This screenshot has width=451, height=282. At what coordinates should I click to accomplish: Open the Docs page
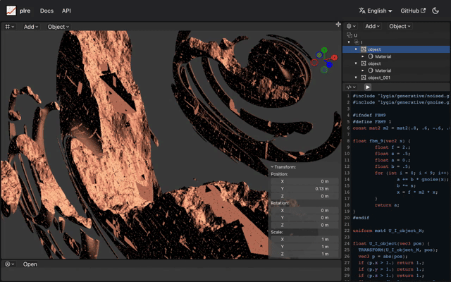[47, 11]
